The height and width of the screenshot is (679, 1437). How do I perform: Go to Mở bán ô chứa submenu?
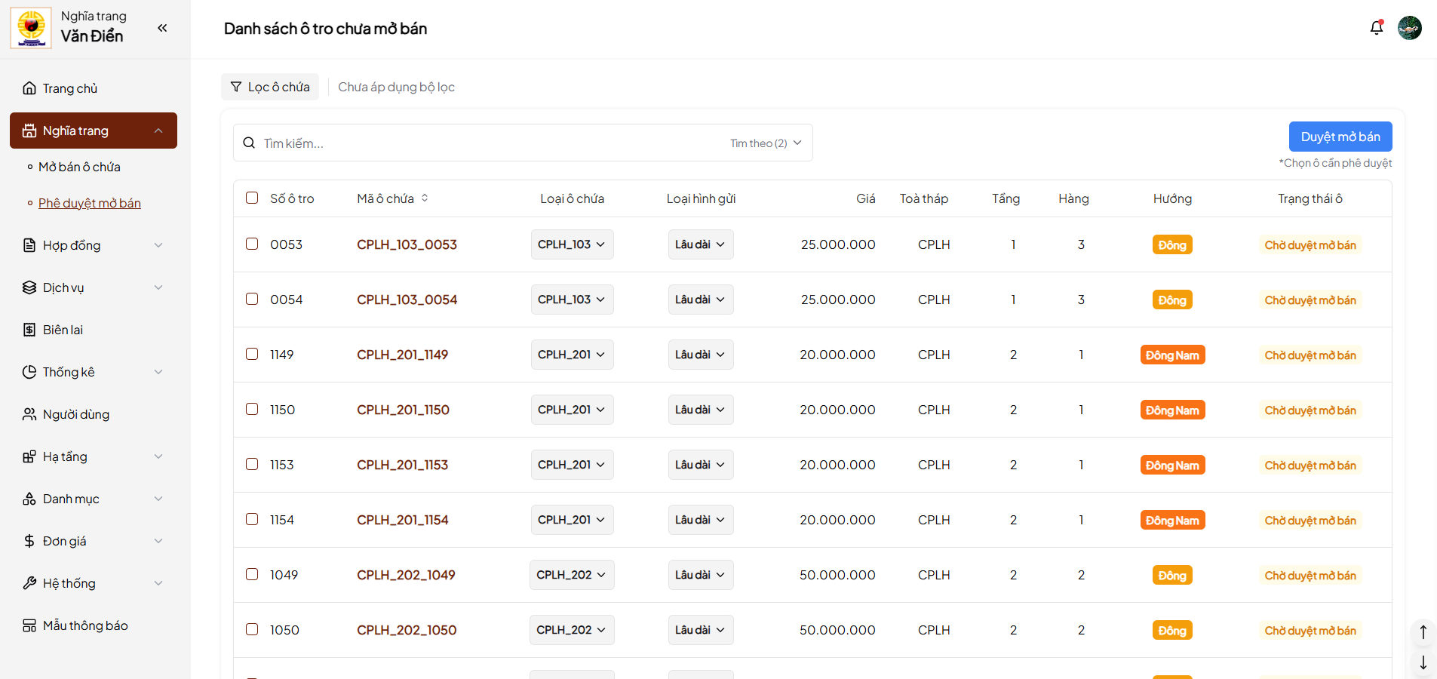(x=79, y=167)
